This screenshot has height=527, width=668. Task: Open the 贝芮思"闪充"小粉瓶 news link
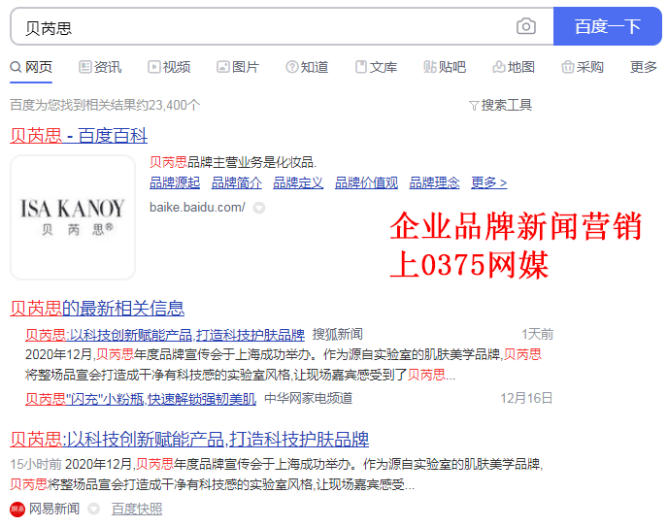[x=141, y=399]
